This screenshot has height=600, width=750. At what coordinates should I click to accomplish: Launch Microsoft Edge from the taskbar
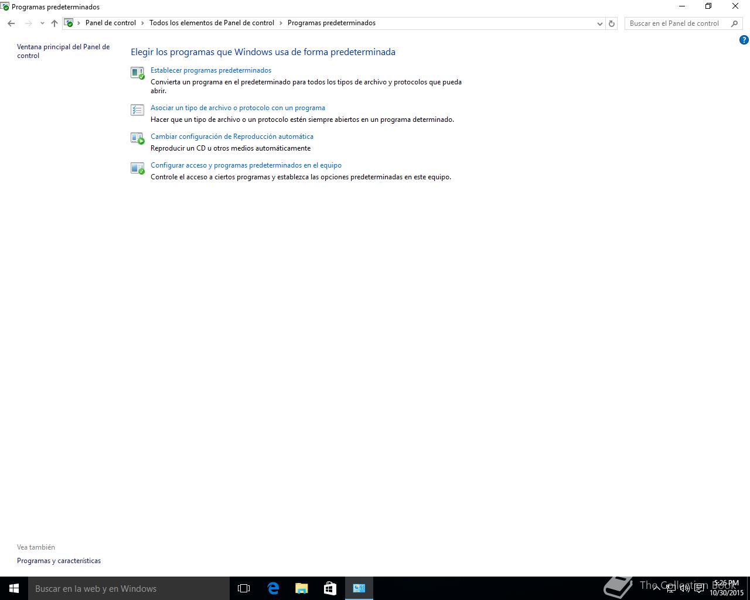tap(273, 588)
